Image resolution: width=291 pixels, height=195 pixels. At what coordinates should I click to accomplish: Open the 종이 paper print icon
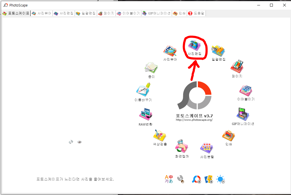tap(151, 68)
